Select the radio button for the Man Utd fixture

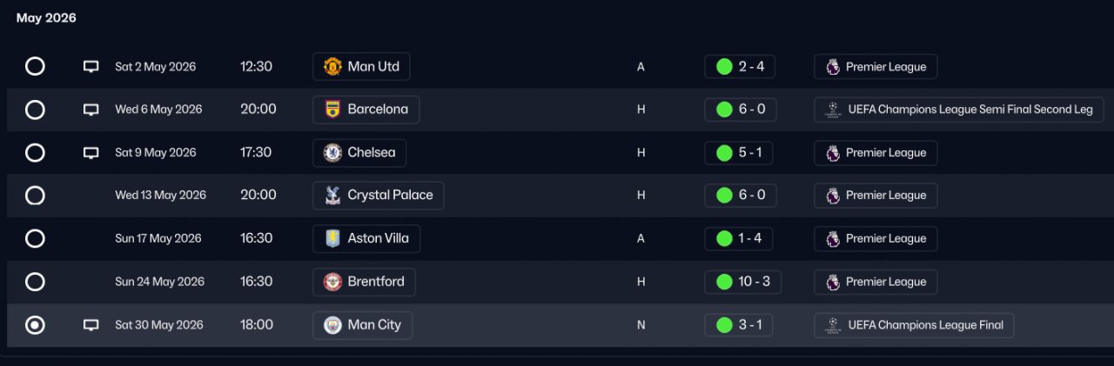click(35, 67)
